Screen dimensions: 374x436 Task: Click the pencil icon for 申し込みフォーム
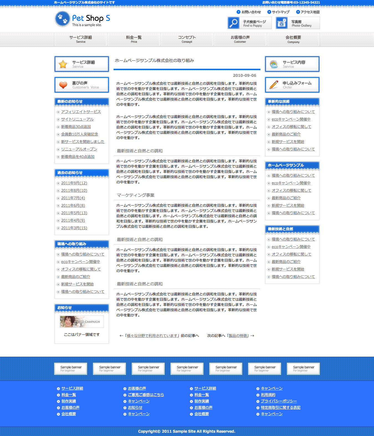(274, 85)
